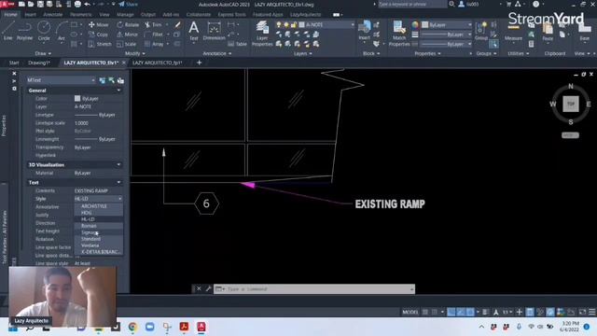The width and height of the screenshot is (597, 336).
Task: Start the Dimension tool
Action: [214, 31]
